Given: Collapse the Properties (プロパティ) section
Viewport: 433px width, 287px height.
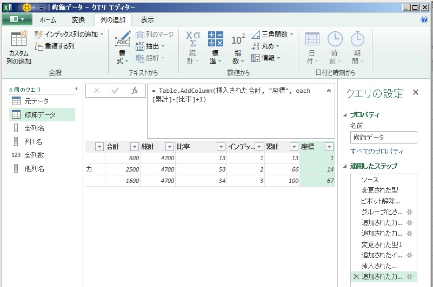Looking at the screenshot, I should click(x=345, y=115).
